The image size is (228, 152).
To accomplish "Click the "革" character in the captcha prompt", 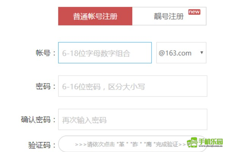I will [x=122, y=144].
